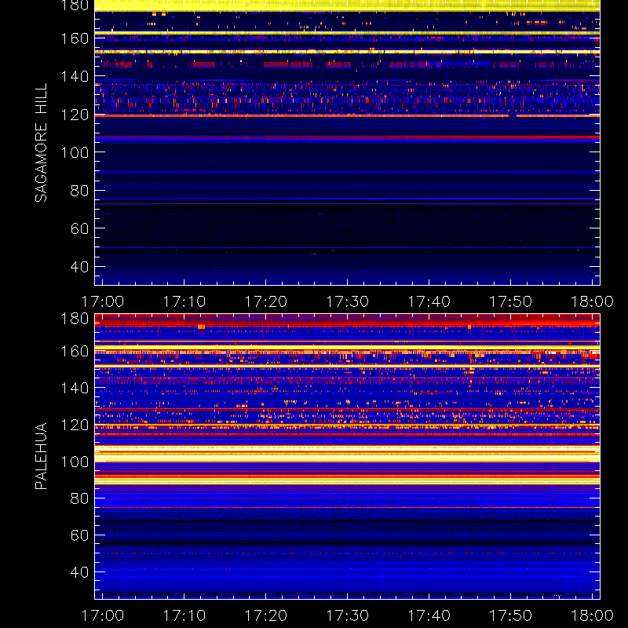
Task: Select the 120 tick label on Sagamore Hill axis
Action: (75, 115)
